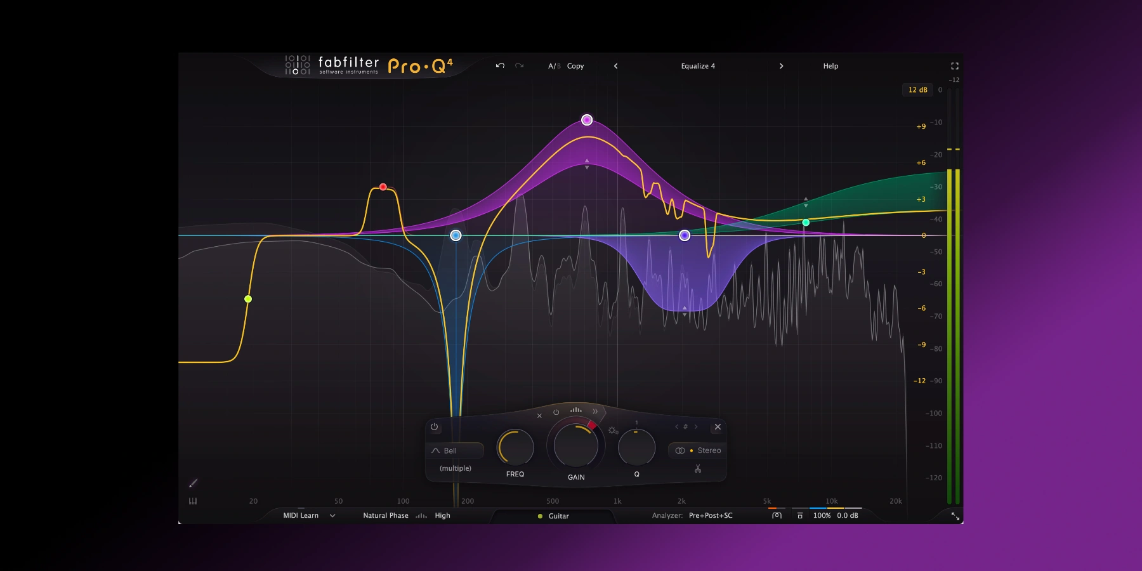Click the resize arrows icon at bottom right
1142x571 pixels.
coord(955,516)
